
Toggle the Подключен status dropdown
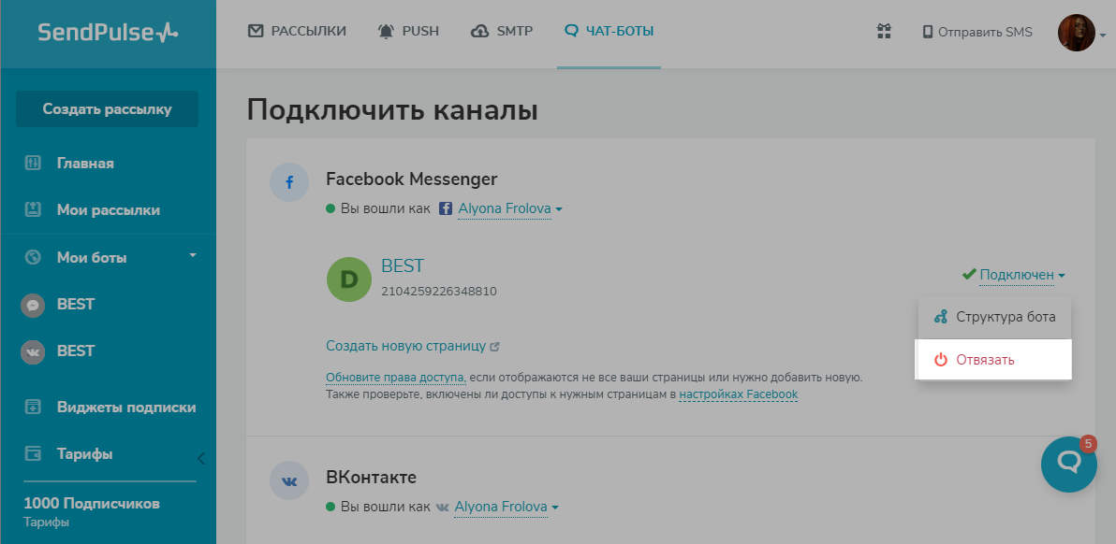(1022, 275)
